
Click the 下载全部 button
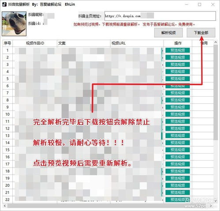201,33
